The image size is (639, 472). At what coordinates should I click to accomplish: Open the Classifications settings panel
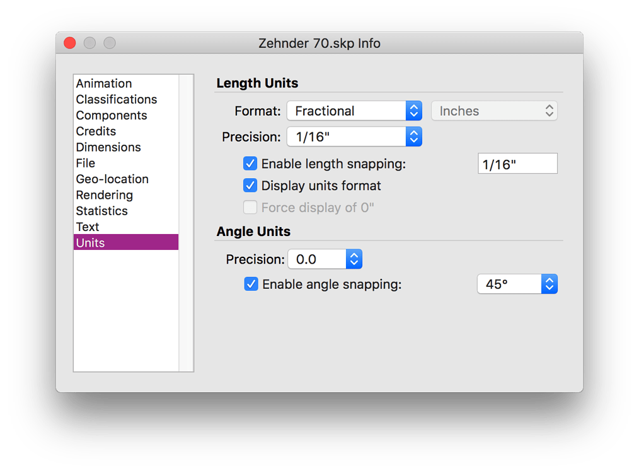coord(117,99)
